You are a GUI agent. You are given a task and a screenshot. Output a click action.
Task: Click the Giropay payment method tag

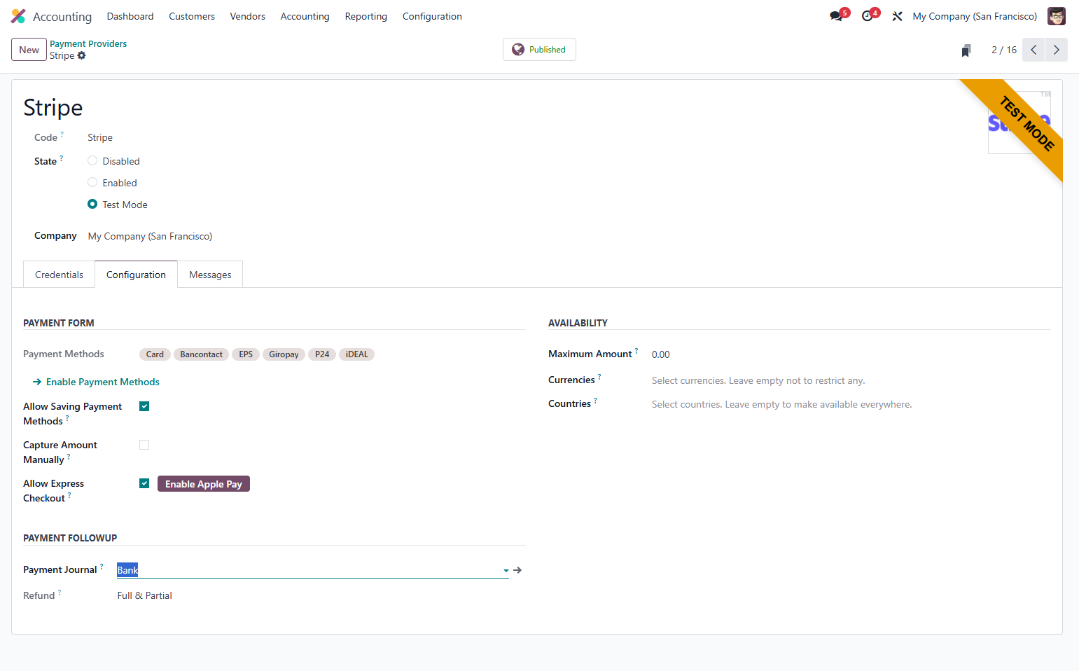pyautogui.click(x=284, y=354)
